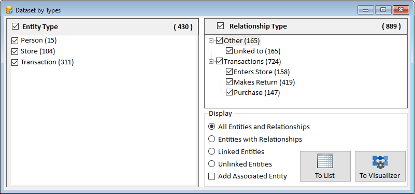Image resolution: width=415 pixels, height=194 pixels.
Task: Select Entities with Relationships radio button
Action: tap(211, 139)
